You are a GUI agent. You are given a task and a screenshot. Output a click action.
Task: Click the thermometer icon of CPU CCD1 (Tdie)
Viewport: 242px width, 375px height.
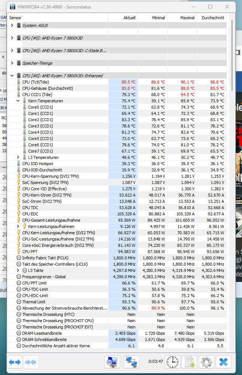tap(18, 95)
